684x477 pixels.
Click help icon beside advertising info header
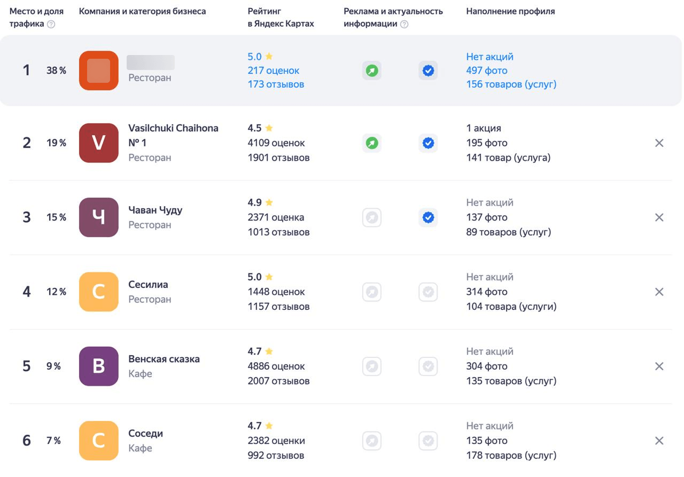(x=404, y=24)
